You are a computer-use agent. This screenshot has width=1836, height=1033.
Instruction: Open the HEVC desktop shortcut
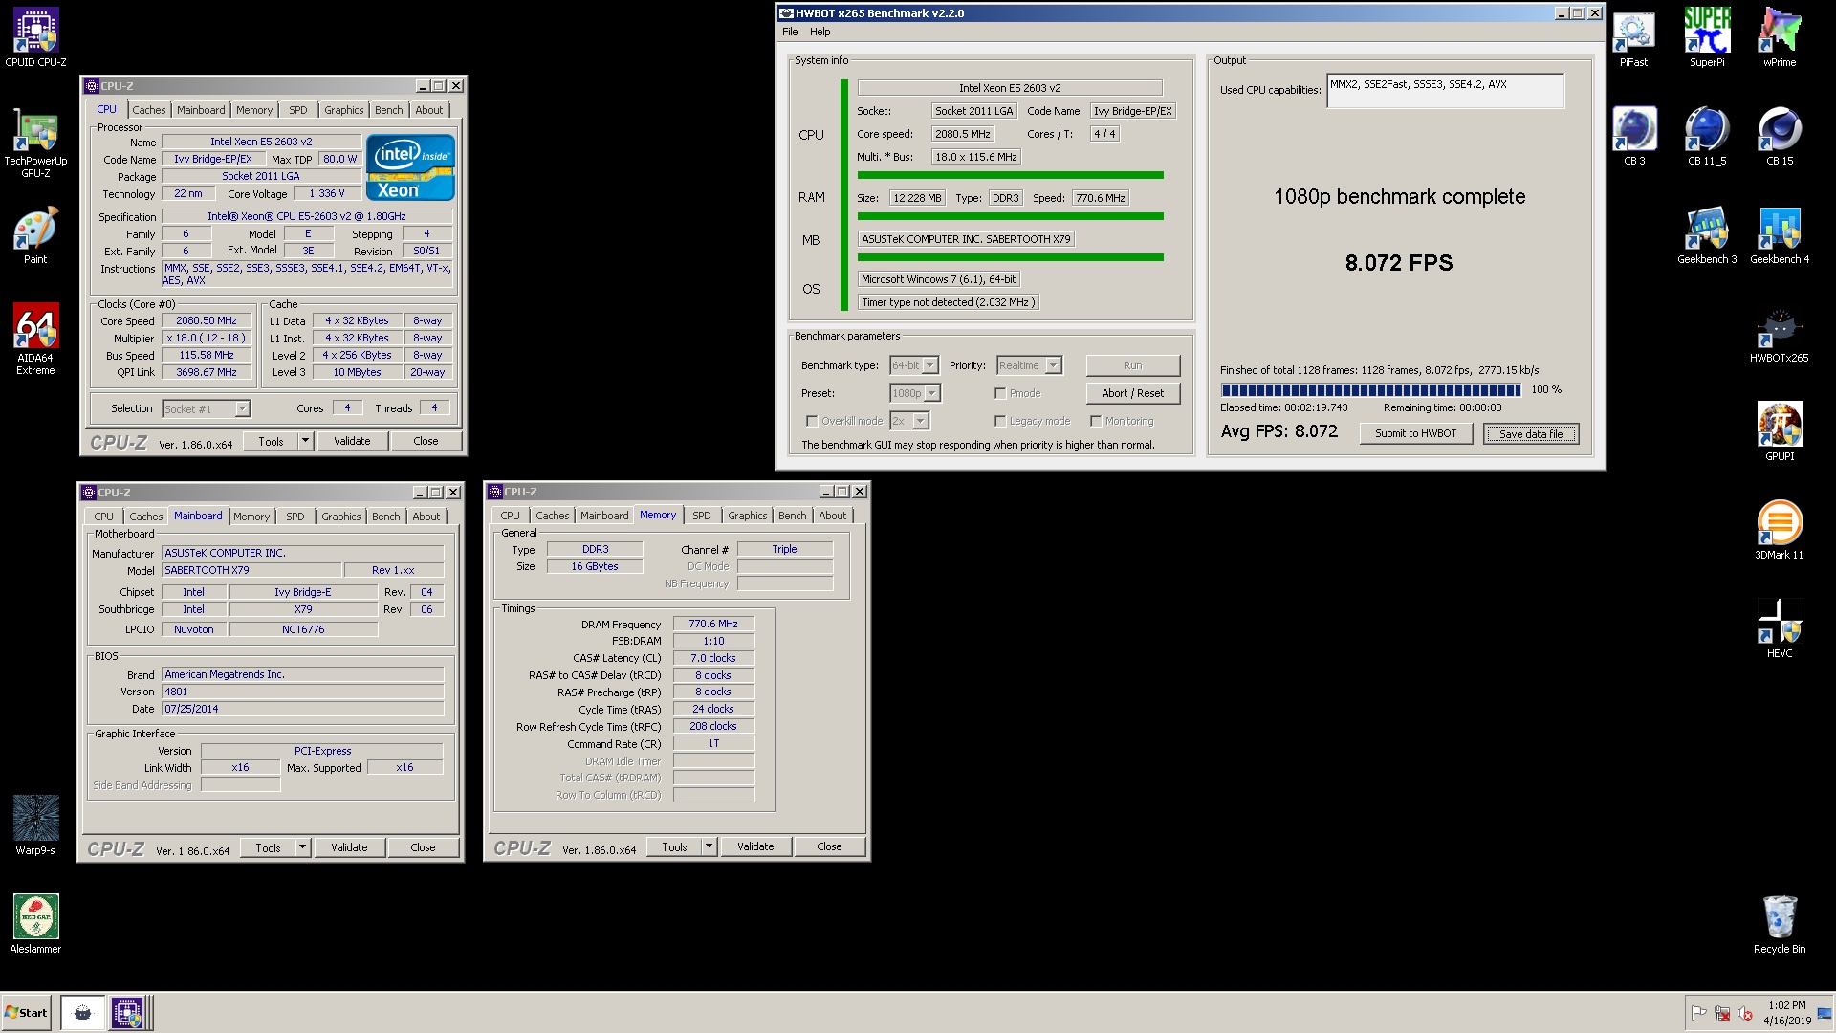[1780, 629]
